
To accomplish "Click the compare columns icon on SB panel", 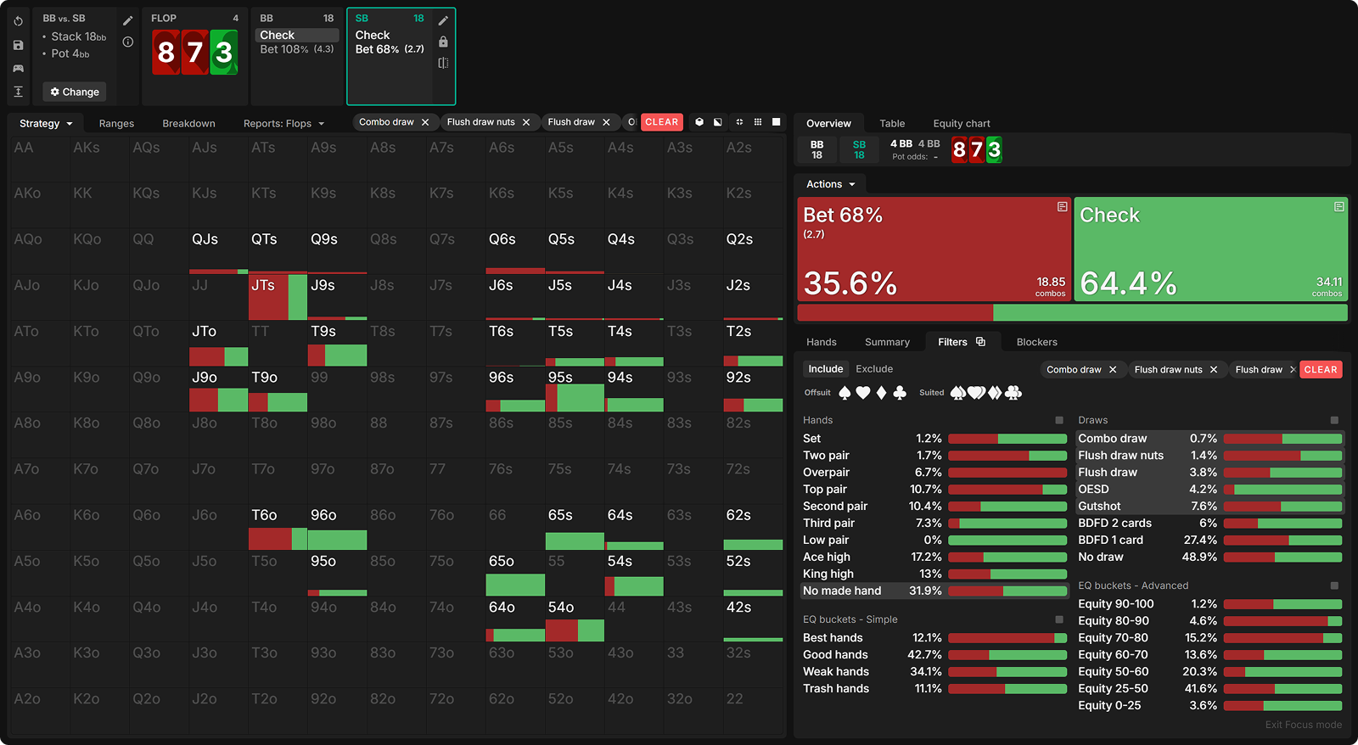I will point(443,63).
